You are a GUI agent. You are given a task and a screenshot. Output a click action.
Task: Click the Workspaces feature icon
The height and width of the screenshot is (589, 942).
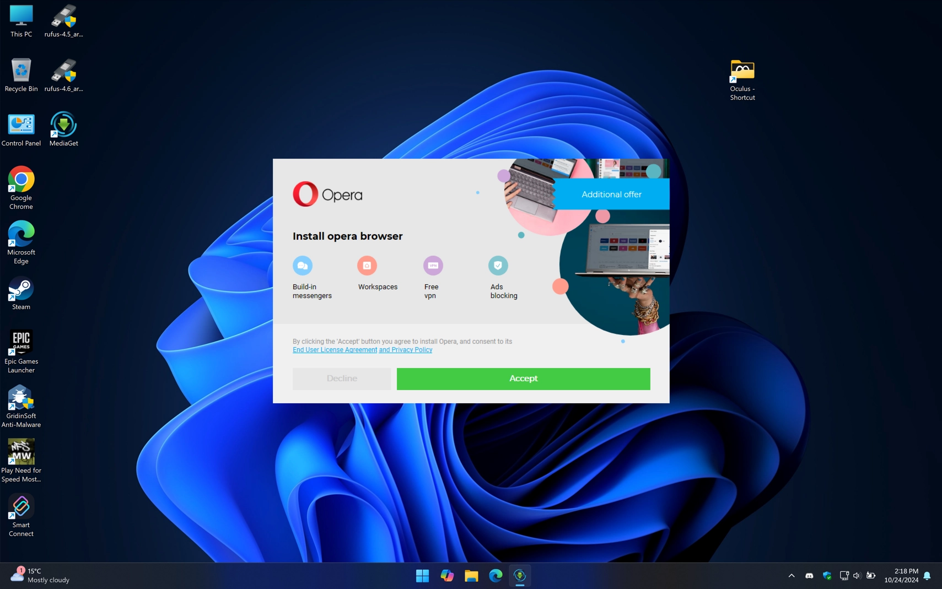coord(367,265)
